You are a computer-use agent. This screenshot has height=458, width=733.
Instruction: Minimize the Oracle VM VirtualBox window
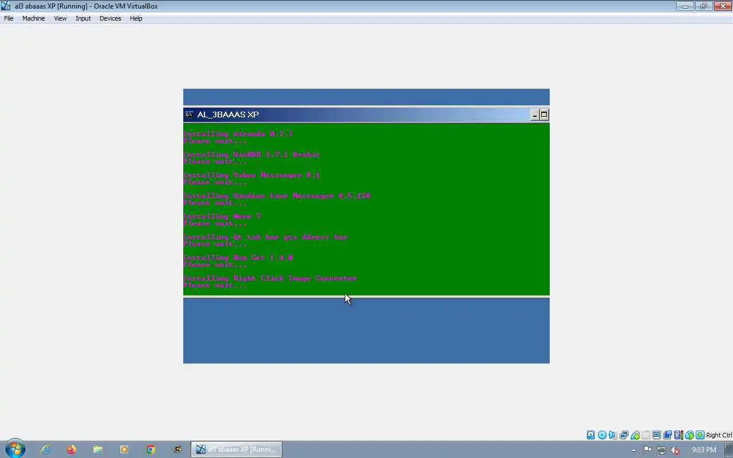click(x=685, y=6)
